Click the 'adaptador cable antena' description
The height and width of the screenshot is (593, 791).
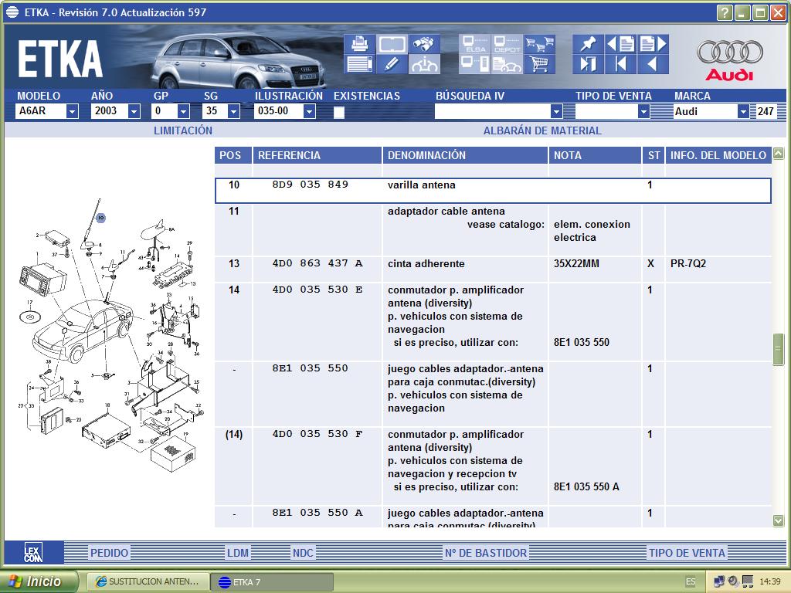(x=446, y=212)
